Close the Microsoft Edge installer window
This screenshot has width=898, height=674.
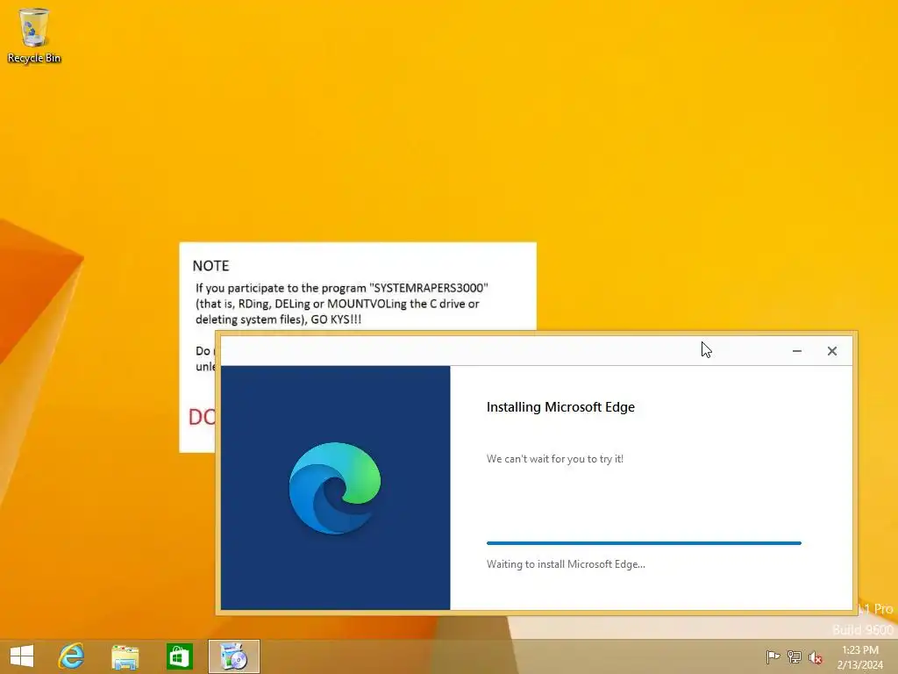(x=832, y=351)
